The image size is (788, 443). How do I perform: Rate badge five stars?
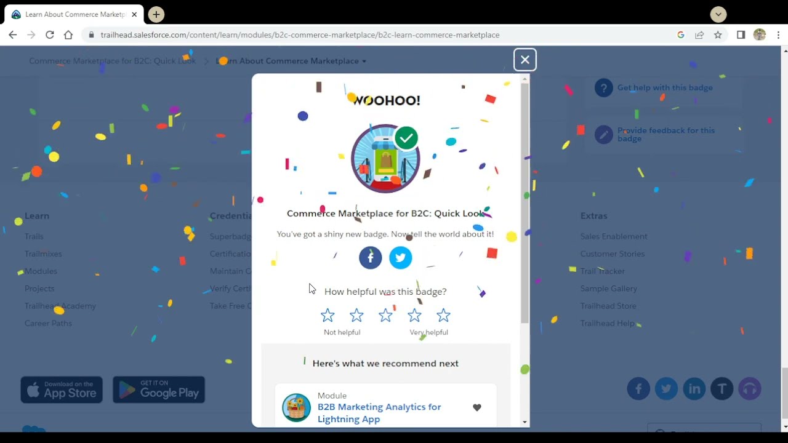tap(443, 316)
